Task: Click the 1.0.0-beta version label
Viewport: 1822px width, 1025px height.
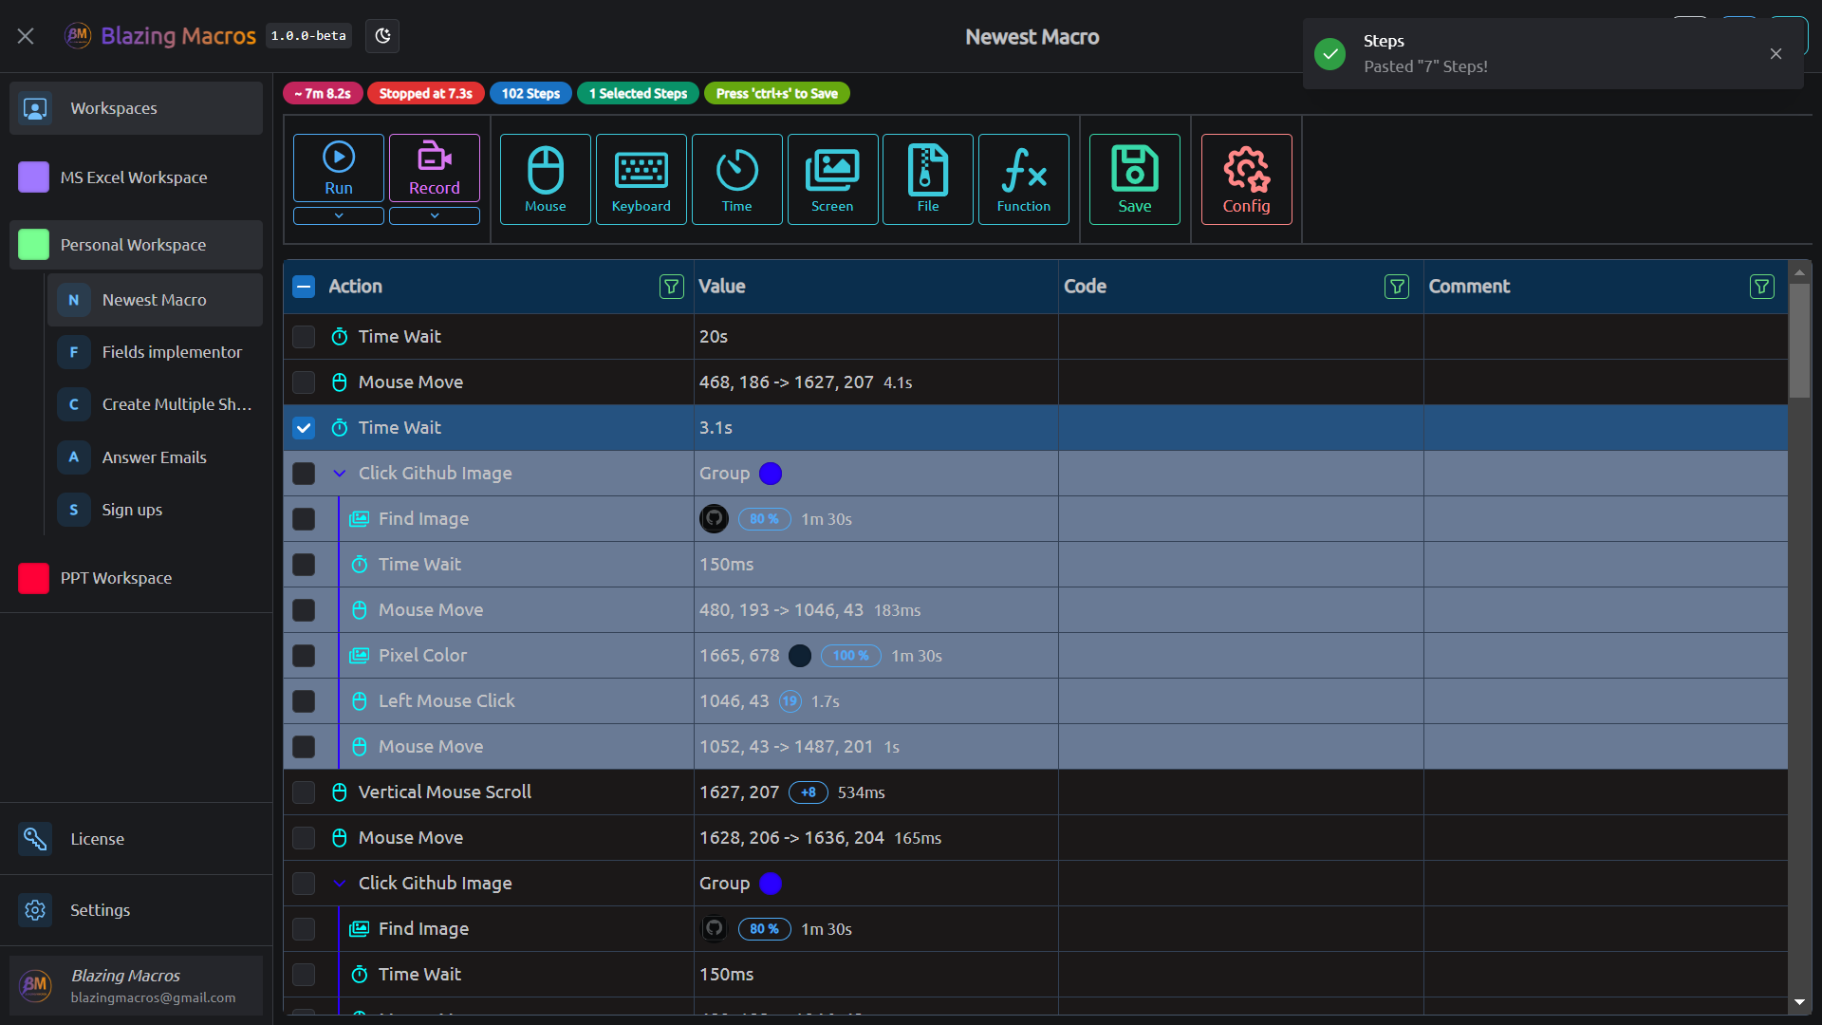Action: click(x=308, y=36)
